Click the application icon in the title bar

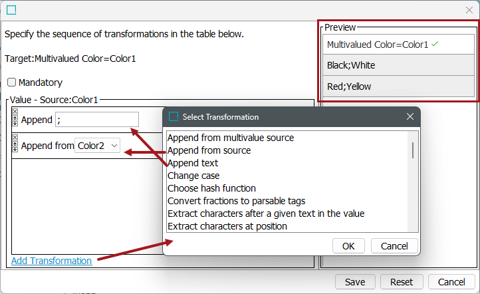[11, 10]
